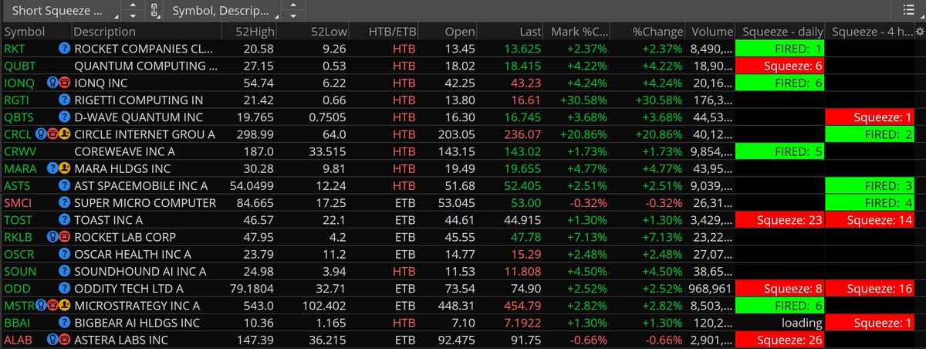Sort by the Squeeze - daily column header
The width and height of the screenshot is (926, 349).
[780, 32]
